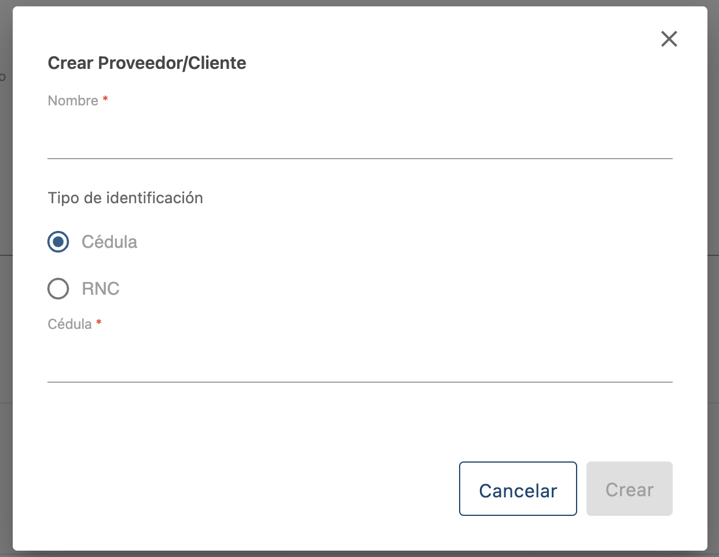Close the dialog with the X icon
719x557 pixels.
pyautogui.click(x=669, y=39)
